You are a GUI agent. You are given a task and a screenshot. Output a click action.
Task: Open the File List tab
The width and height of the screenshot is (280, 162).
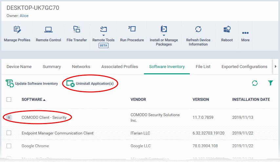203,67
